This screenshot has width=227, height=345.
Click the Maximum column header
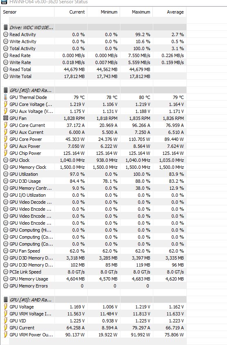click(x=141, y=12)
